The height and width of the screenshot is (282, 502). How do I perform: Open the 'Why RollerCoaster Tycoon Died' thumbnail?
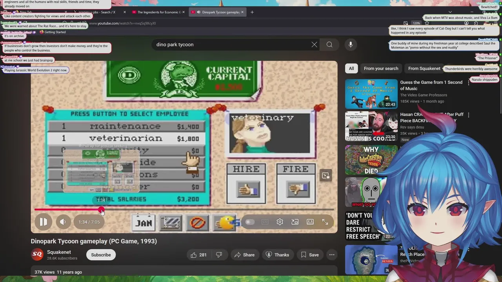[371, 160]
